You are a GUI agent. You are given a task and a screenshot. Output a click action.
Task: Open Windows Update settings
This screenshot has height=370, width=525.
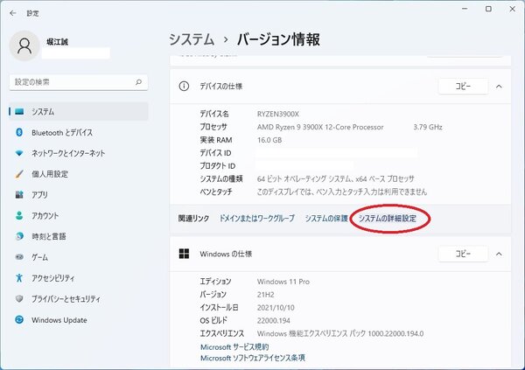[x=79, y=320]
